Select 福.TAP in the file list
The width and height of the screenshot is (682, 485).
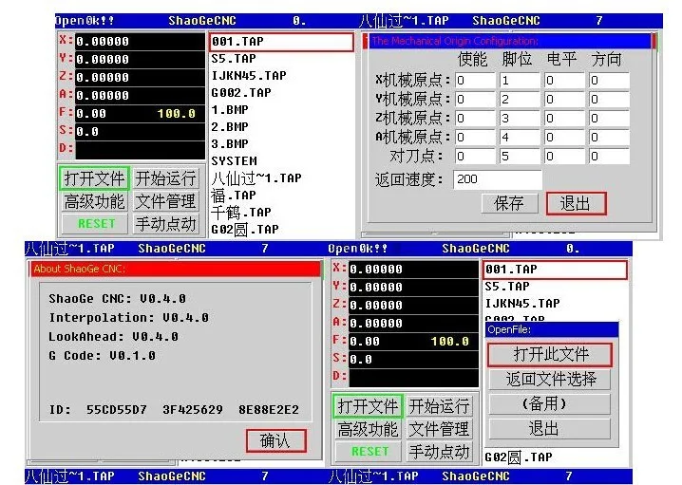[233, 196]
